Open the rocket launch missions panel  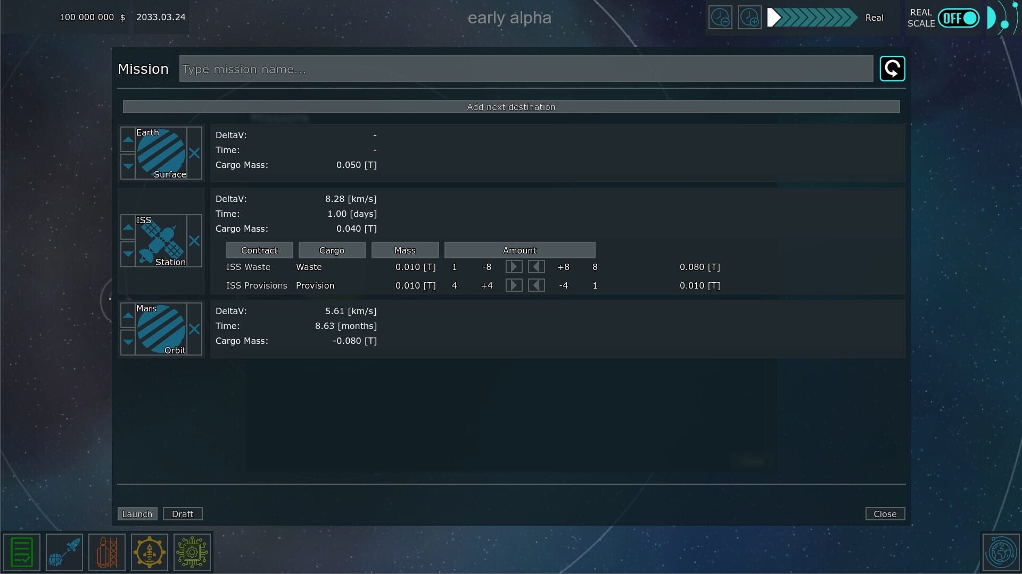pos(64,552)
